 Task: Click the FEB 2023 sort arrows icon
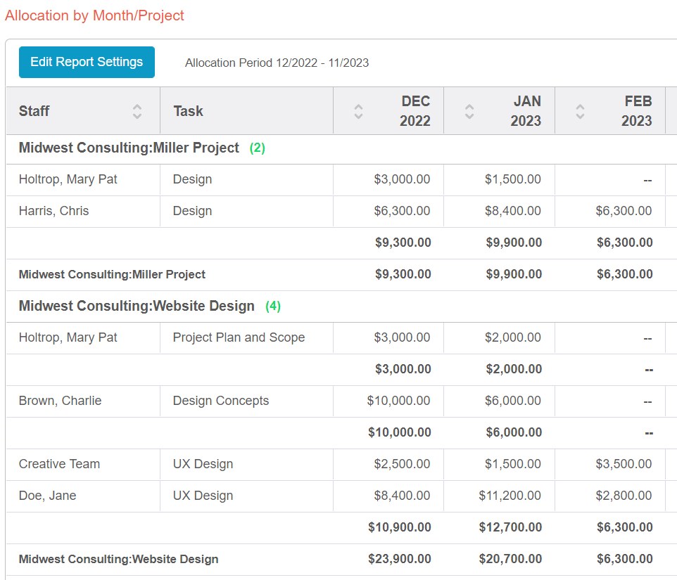point(580,111)
